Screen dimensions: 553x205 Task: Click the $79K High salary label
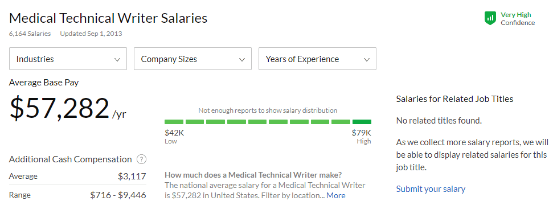coord(362,137)
